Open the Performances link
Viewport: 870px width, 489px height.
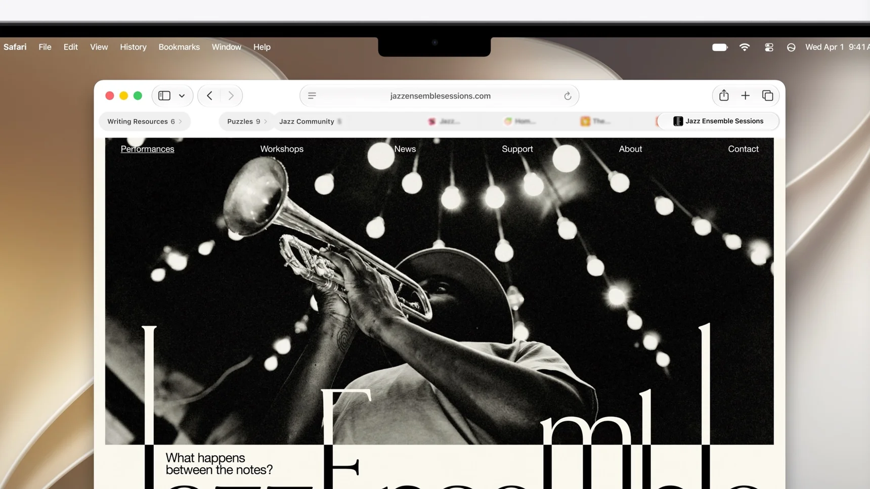click(147, 149)
